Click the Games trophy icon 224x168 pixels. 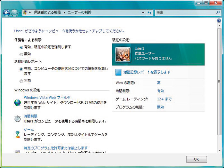click(x=17, y=134)
